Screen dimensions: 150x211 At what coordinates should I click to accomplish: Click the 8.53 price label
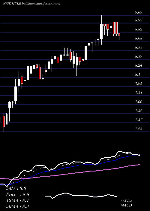(139, 47)
